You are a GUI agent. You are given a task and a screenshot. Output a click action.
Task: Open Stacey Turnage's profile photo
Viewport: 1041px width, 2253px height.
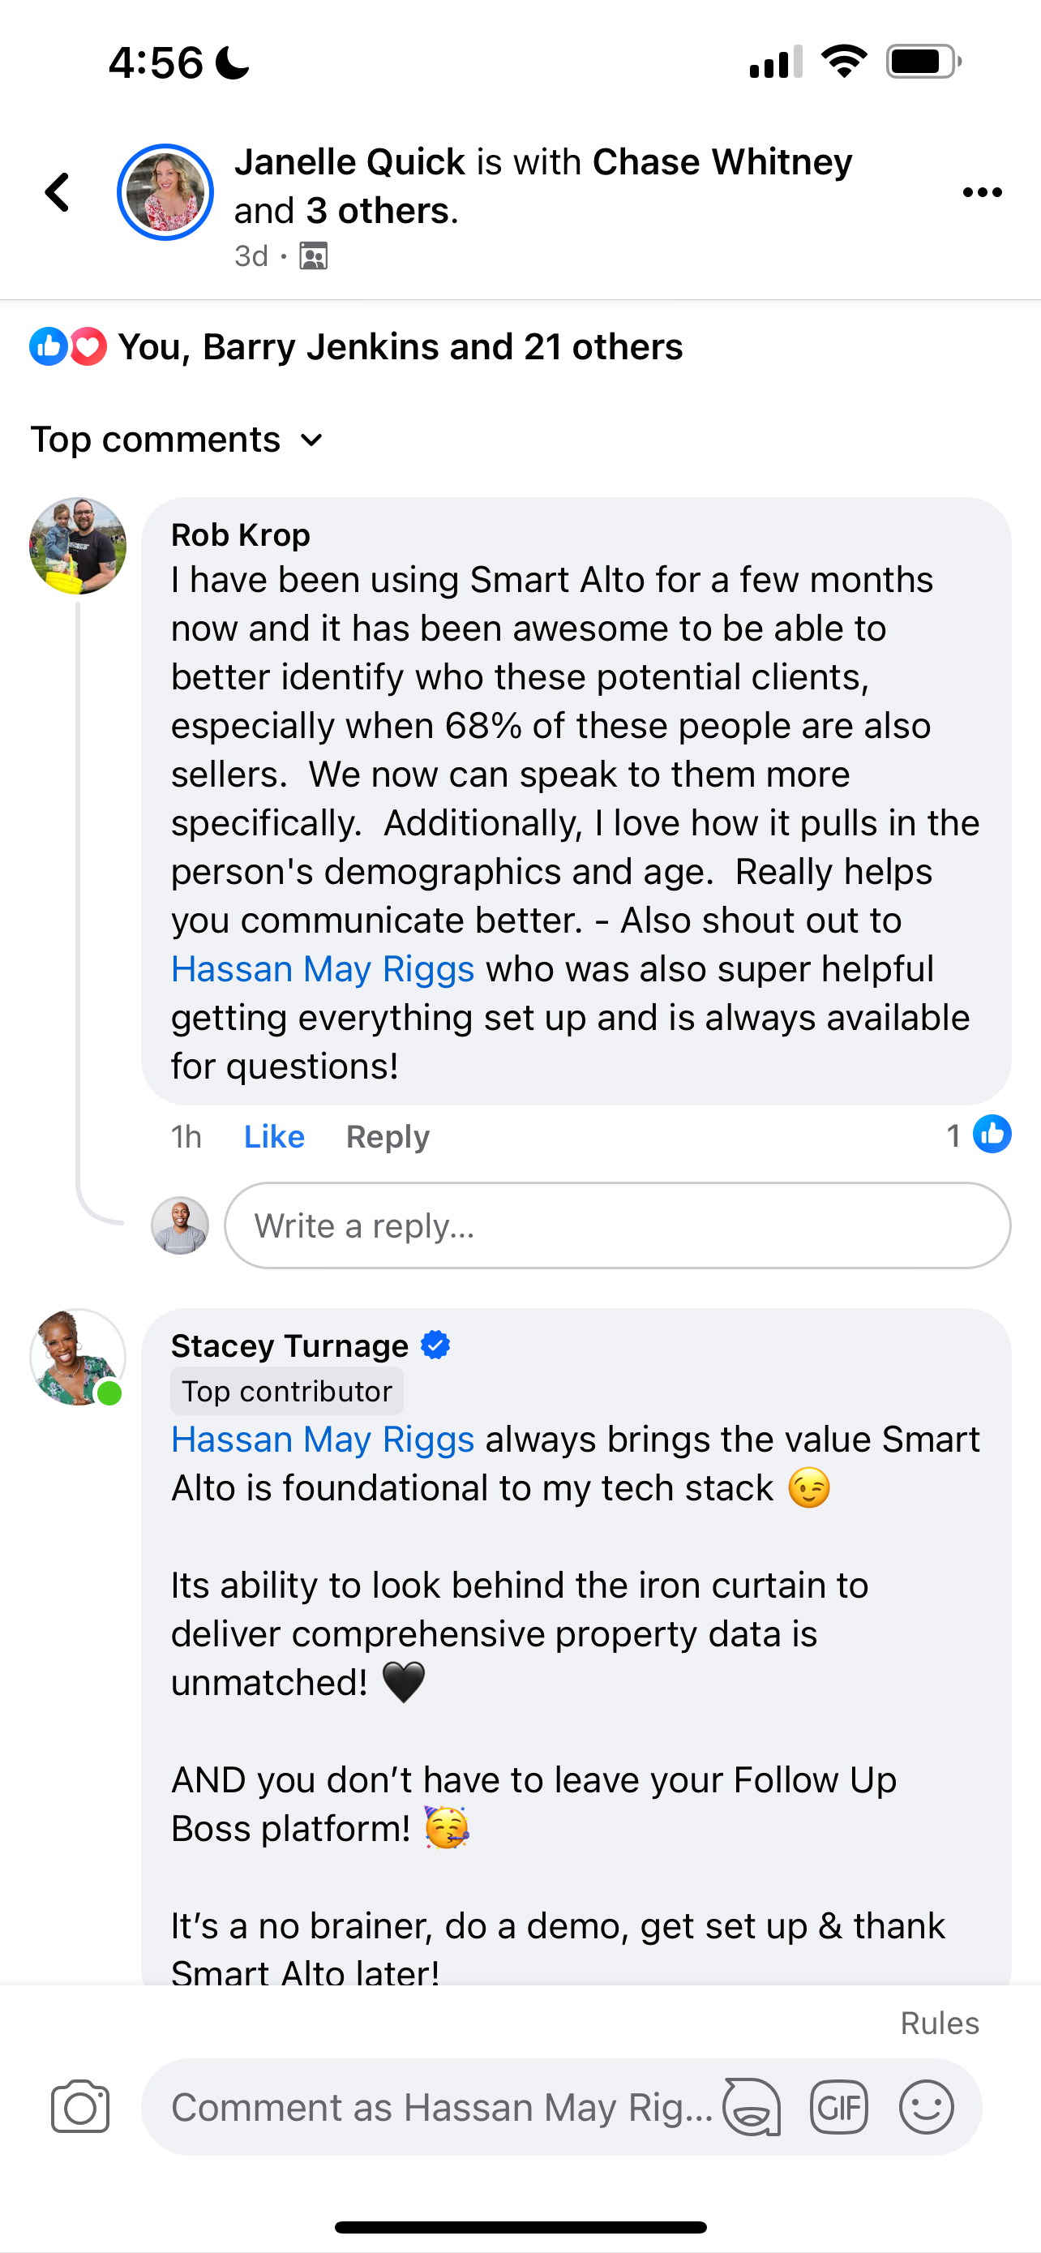[x=78, y=1358]
